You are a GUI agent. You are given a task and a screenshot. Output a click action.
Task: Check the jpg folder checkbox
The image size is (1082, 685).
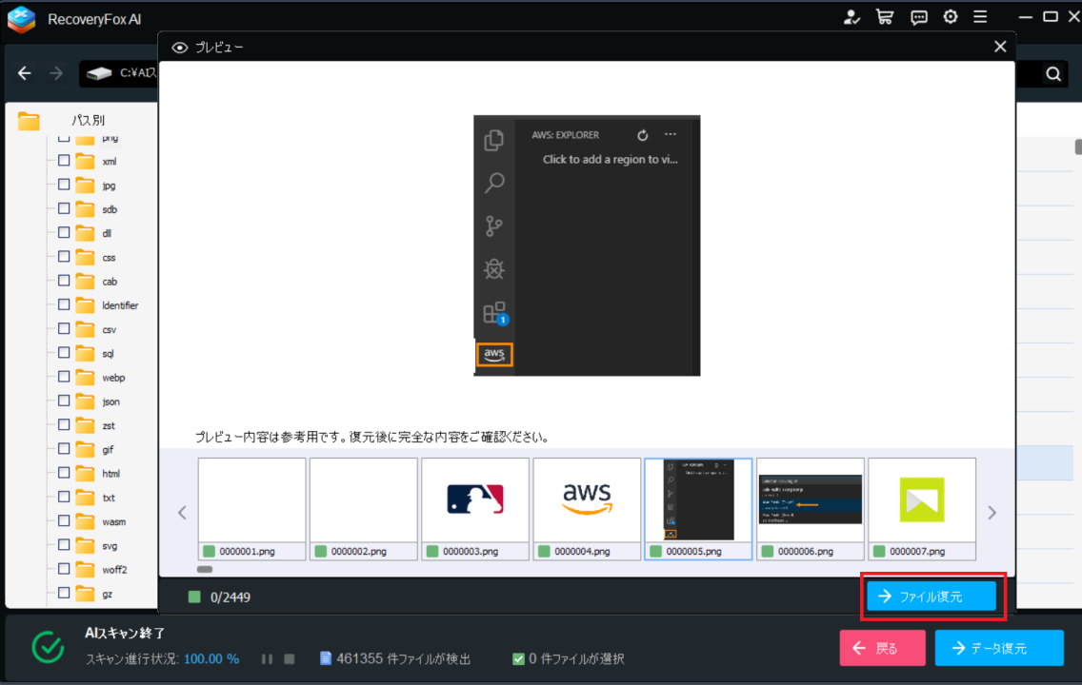pos(64,185)
